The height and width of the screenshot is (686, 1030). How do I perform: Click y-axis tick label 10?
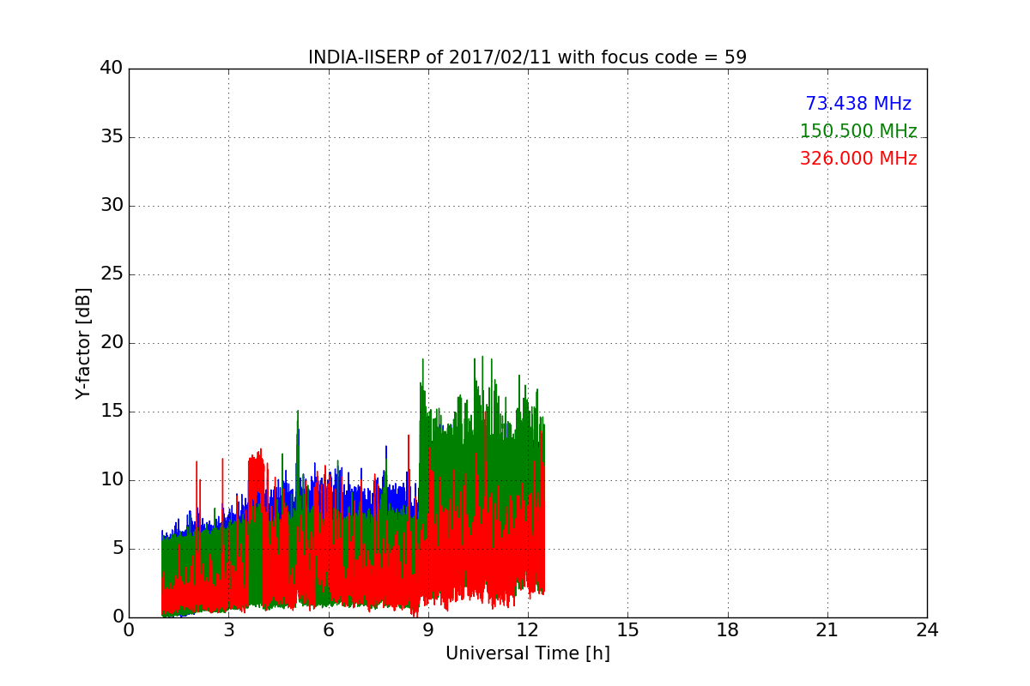112,480
